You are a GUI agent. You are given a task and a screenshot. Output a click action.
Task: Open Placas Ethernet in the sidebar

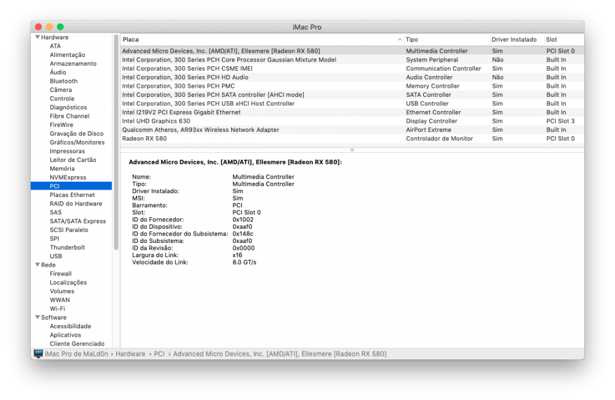(72, 195)
